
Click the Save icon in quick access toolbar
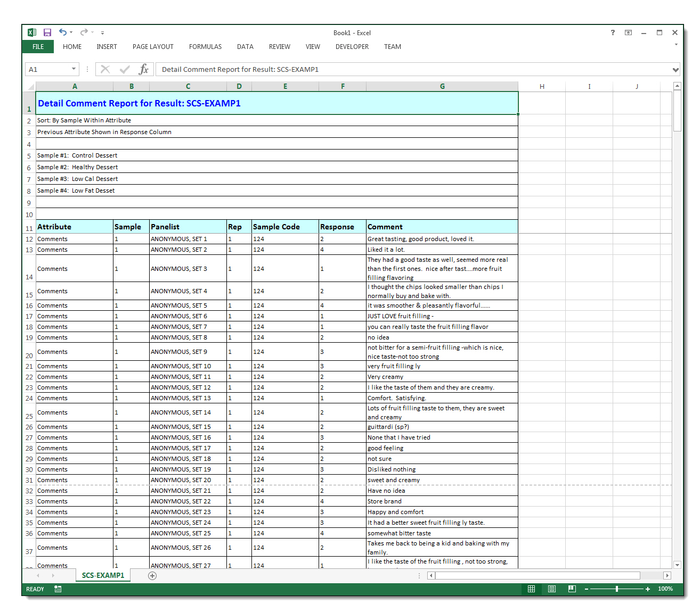pos(47,32)
